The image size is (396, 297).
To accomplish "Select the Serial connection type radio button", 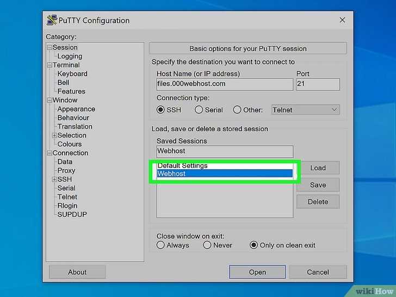I will coord(199,110).
